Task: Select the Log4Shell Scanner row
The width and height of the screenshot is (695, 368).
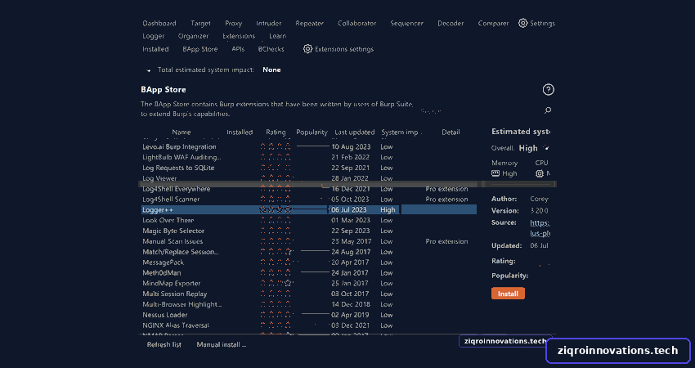Action: pyautogui.click(x=309, y=200)
